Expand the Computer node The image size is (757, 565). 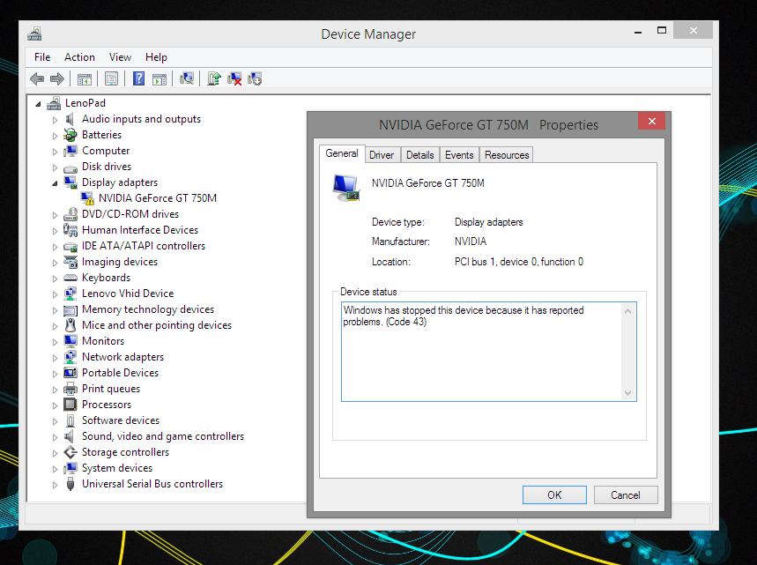tap(55, 151)
